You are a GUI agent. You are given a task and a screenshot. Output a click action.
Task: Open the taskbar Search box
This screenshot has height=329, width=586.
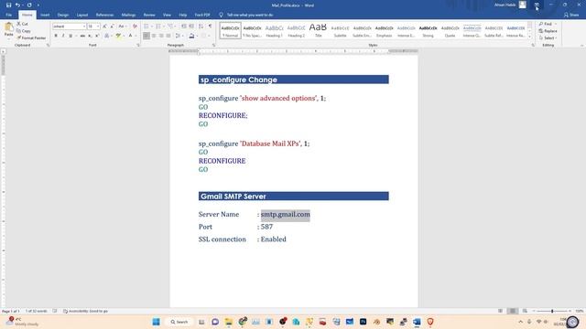[179, 322]
